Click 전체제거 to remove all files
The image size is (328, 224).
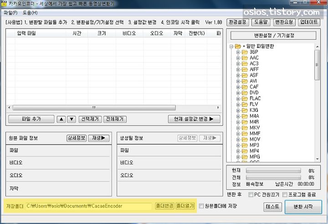pos(115,119)
